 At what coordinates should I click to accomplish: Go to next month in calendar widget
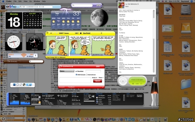point(40,13)
